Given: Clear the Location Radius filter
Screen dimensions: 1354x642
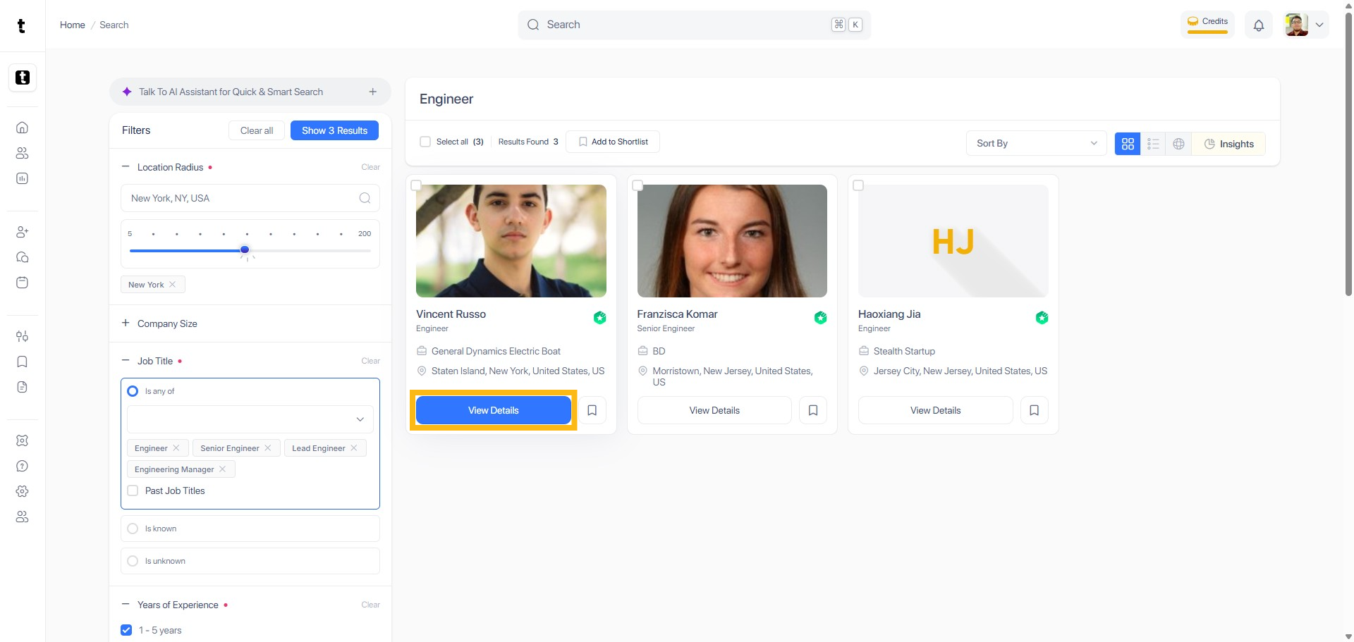Looking at the screenshot, I should tap(371, 167).
